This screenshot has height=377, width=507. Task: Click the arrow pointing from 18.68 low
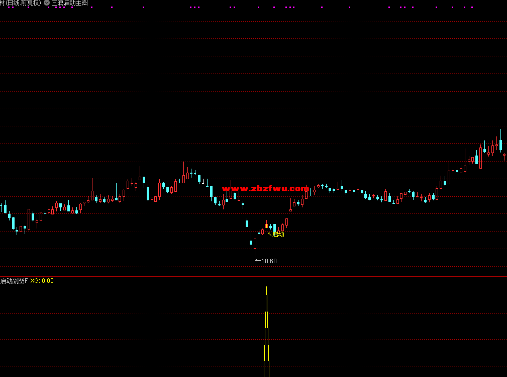258,261
